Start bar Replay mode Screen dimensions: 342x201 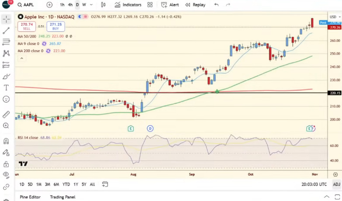pos(195,5)
